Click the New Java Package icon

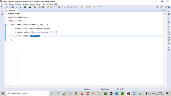tap(40, 7)
